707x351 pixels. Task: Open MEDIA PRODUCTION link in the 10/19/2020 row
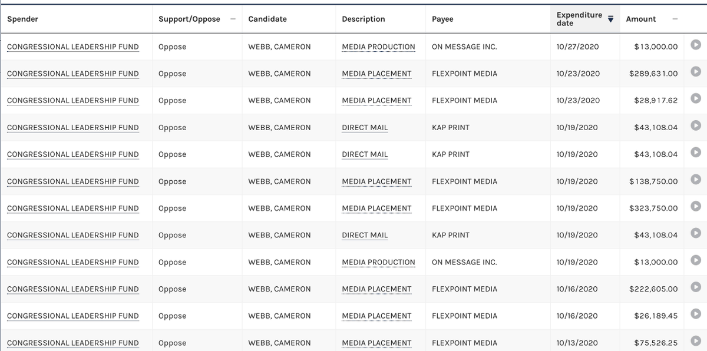(378, 263)
